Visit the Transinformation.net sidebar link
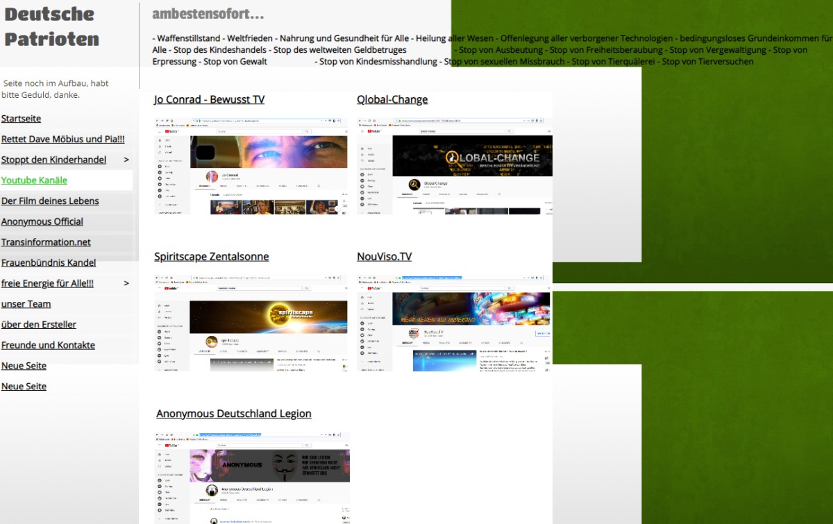The width and height of the screenshot is (833, 524). pos(46,242)
